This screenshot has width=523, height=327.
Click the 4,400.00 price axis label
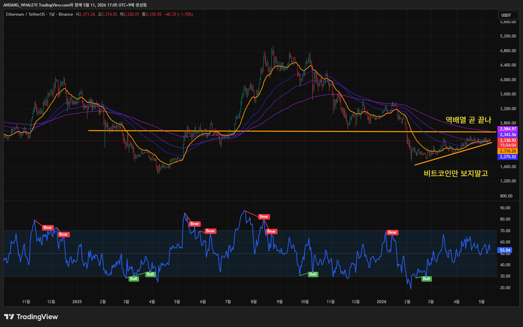pyautogui.click(x=508, y=65)
